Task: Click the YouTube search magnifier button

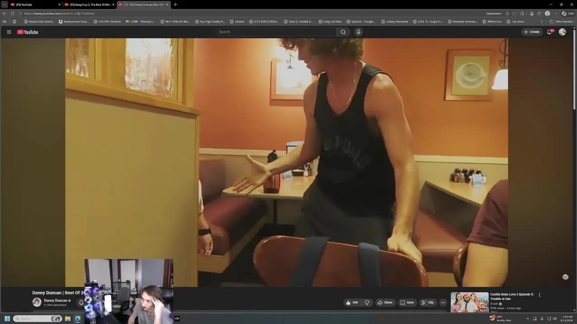Action: [x=343, y=32]
